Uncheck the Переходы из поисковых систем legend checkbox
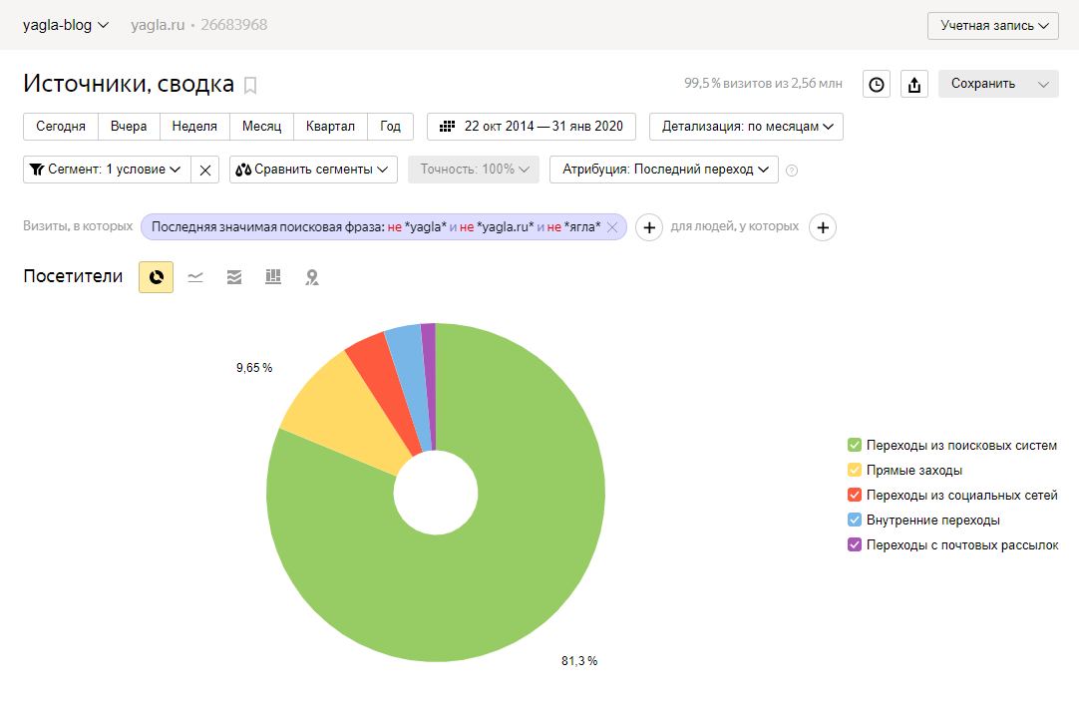The image size is (1079, 702). 855,445
